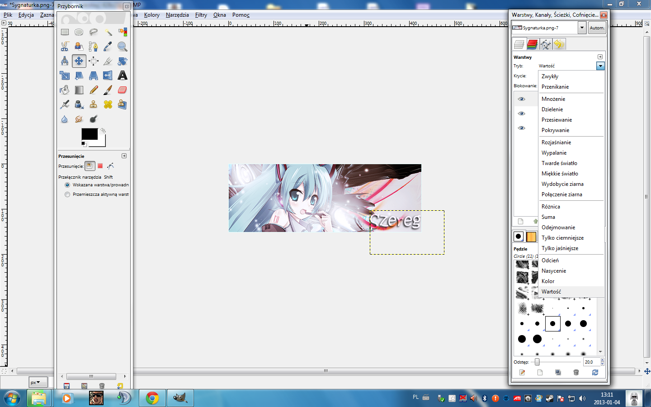
Task: Select the Rectangle Select tool
Action: [x=65, y=32]
